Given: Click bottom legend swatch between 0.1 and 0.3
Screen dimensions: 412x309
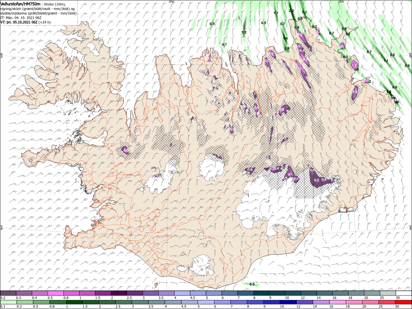Looking at the screenshot, I should tap(8, 302).
